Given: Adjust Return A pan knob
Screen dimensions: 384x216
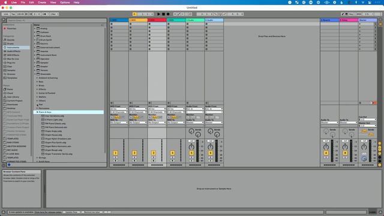Looking at the screenshot, I should coord(326,146).
